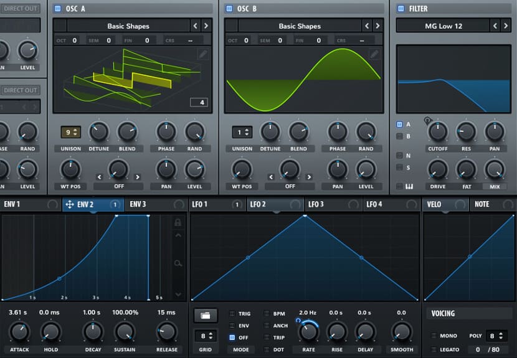Click the OSC B UNISON stepper arrows

247,132
